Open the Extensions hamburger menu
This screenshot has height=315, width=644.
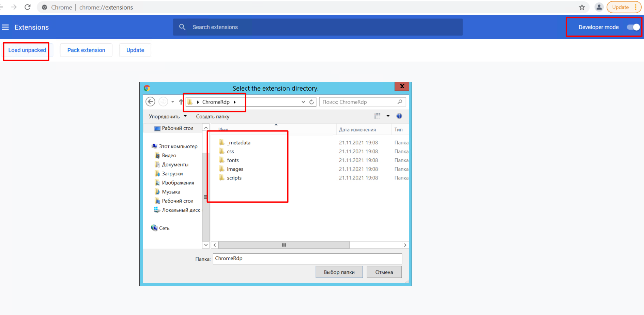(5, 27)
